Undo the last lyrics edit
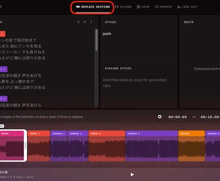This screenshot has width=220, height=181. point(78,22)
